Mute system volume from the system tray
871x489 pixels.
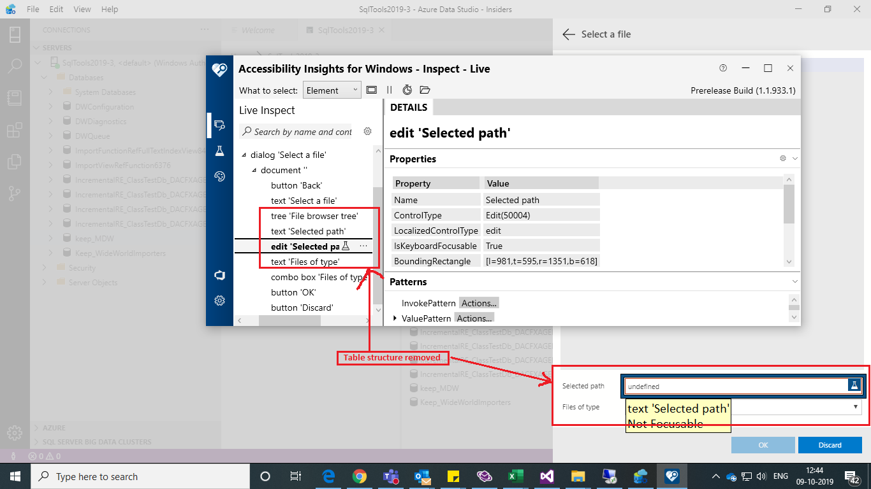pyautogui.click(x=763, y=476)
